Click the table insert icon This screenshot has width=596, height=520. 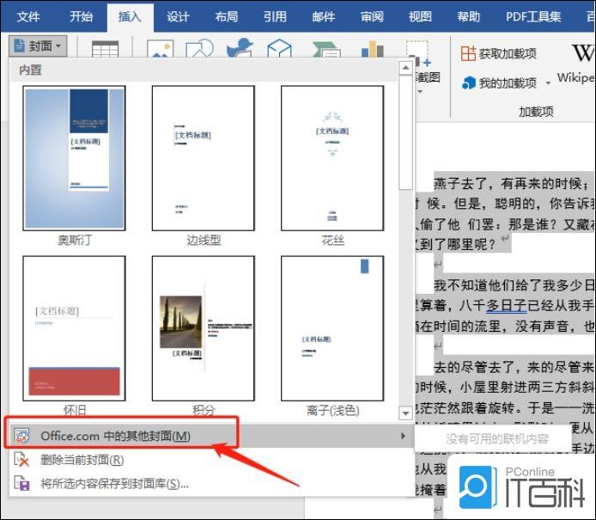pyautogui.click(x=106, y=50)
